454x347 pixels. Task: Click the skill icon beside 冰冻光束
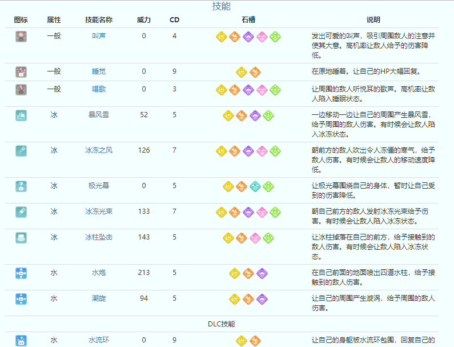tap(21, 212)
